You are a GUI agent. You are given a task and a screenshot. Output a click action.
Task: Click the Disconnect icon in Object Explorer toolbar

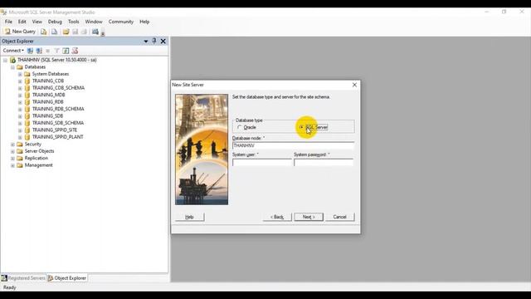pyautogui.click(x=39, y=51)
